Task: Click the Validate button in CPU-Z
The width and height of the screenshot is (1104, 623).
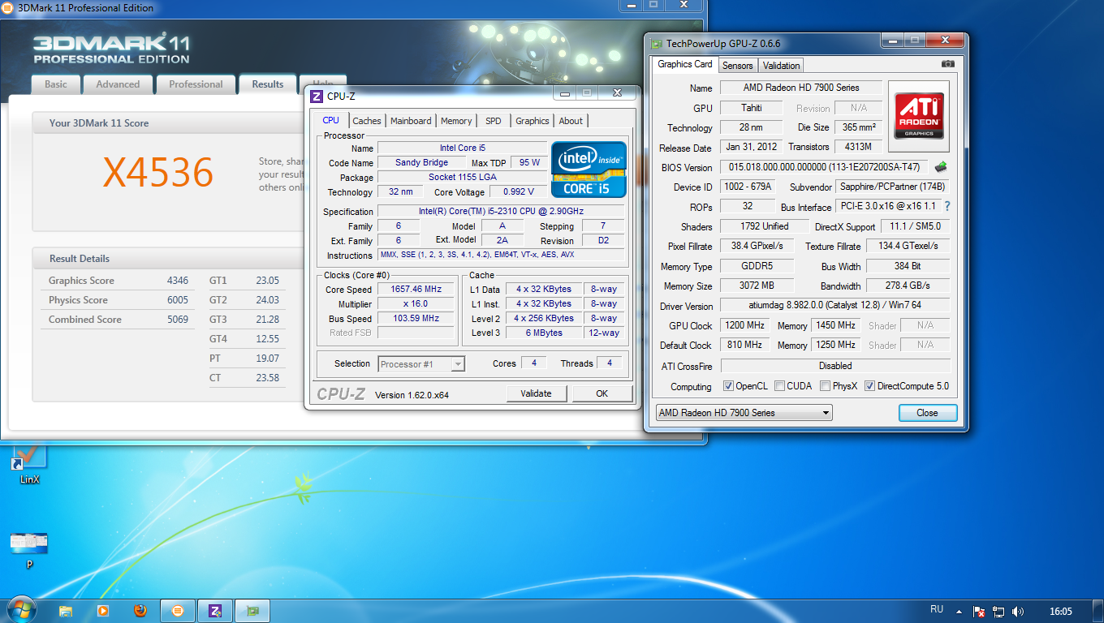Action: [x=536, y=393]
